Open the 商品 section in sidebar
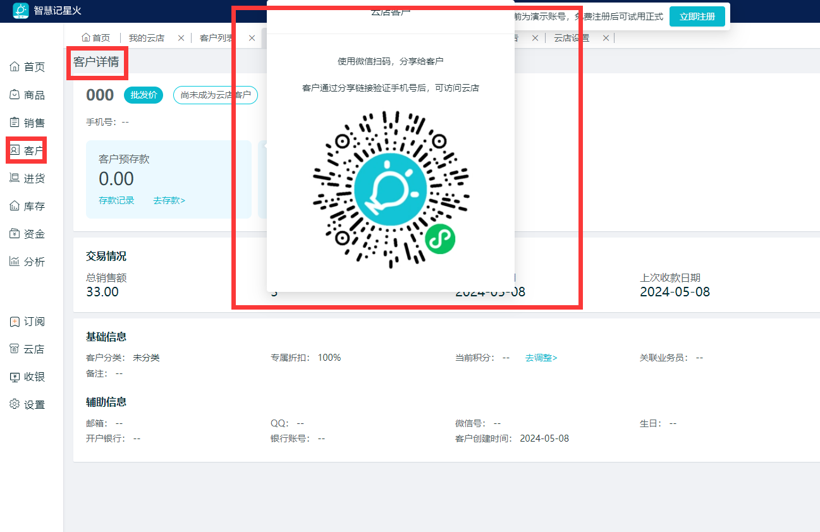Viewport: 820px width, 532px height. pyautogui.click(x=28, y=95)
